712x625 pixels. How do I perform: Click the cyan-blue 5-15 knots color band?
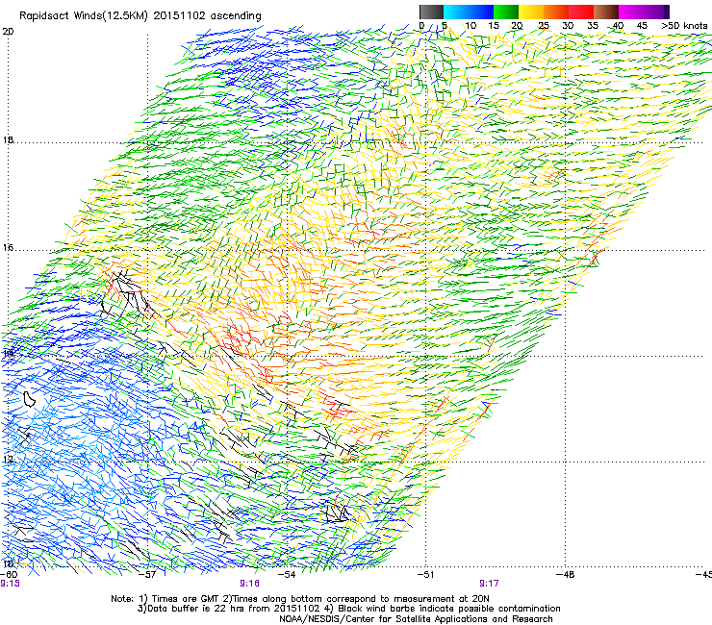coord(469,12)
